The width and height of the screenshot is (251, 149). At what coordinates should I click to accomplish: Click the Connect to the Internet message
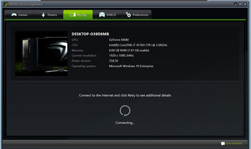[x=125, y=95]
